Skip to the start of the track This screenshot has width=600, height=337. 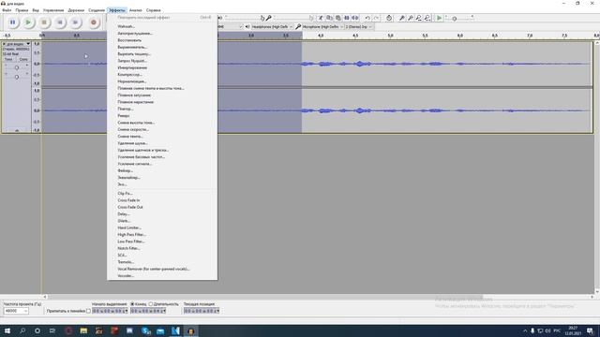click(x=60, y=22)
